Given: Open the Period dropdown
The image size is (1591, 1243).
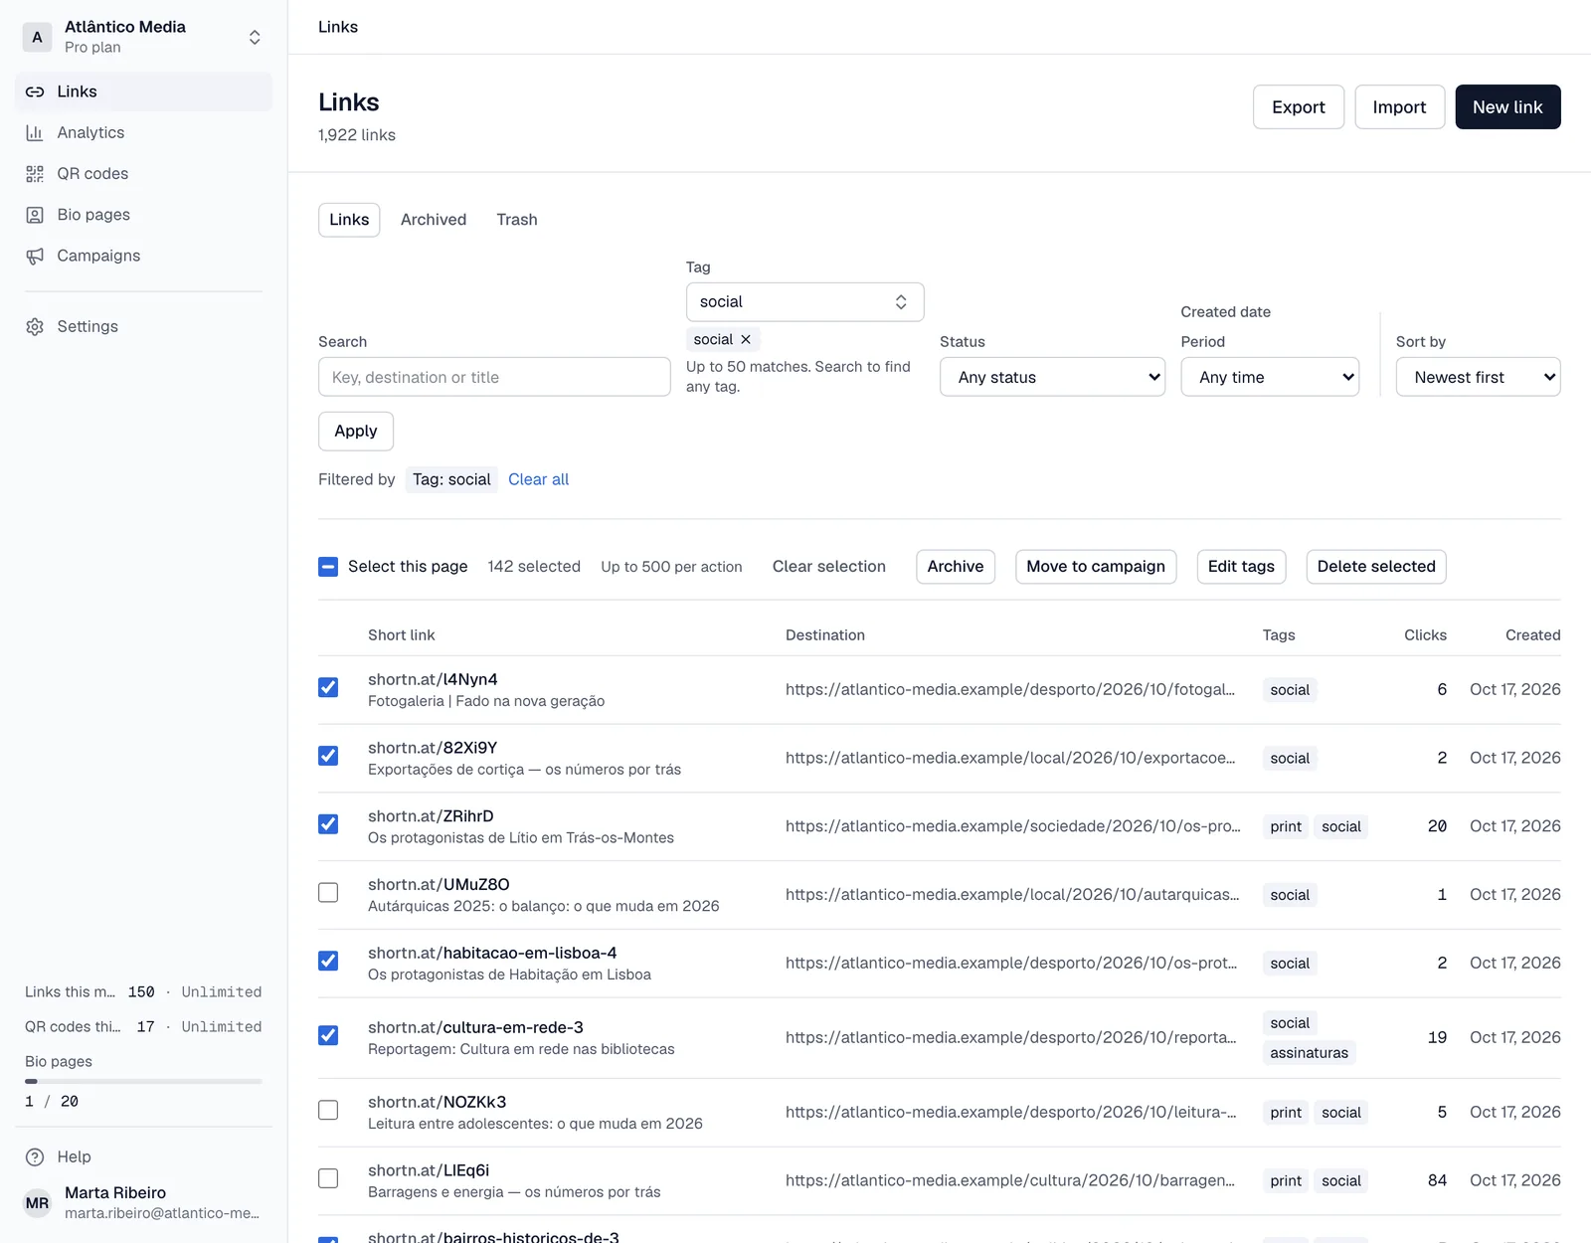Looking at the screenshot, I should pyautogui.click(x=1270, y=377).
